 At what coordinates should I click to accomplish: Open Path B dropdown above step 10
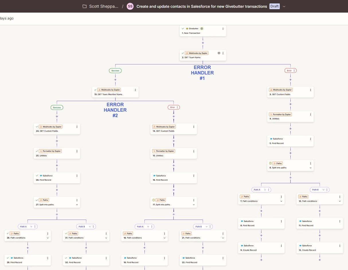coord(323,190)
